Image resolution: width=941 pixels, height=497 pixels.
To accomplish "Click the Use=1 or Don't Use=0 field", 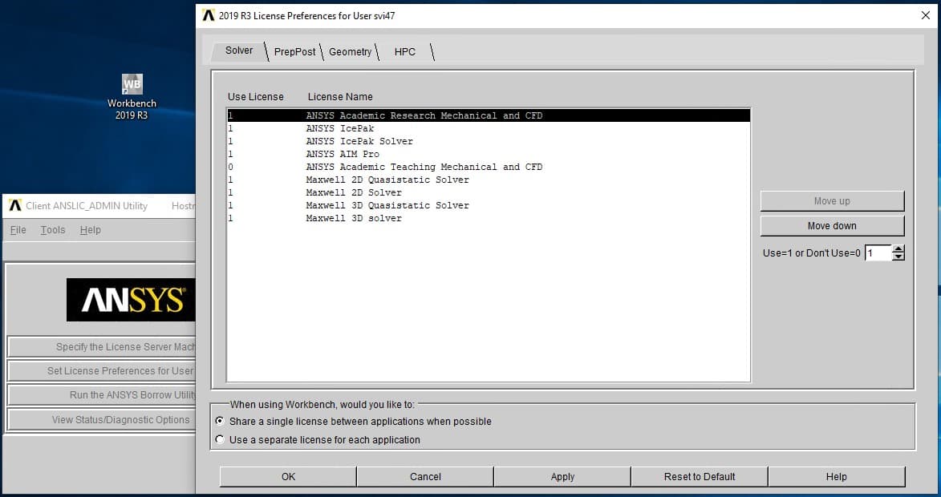I will (x=877, y=253).
